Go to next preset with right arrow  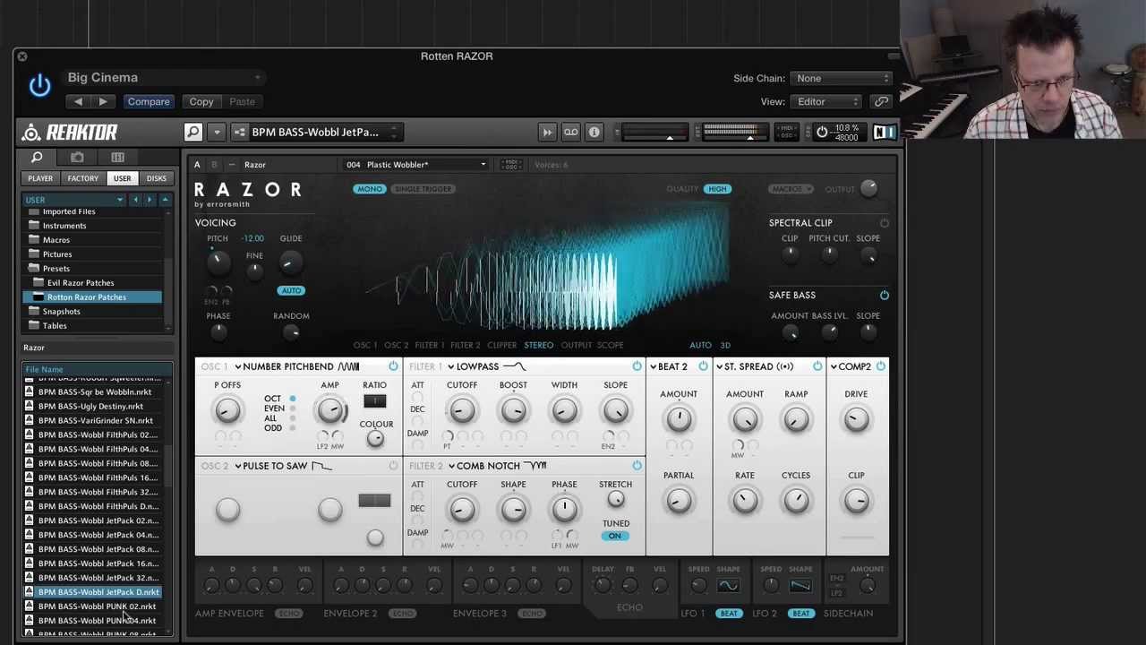103,102
